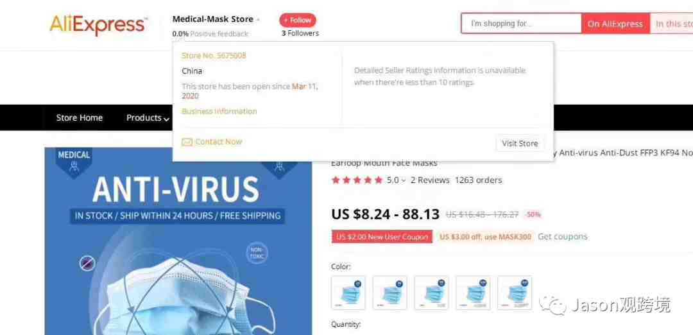
Task: Select the third mask color option
Action: 431,293
